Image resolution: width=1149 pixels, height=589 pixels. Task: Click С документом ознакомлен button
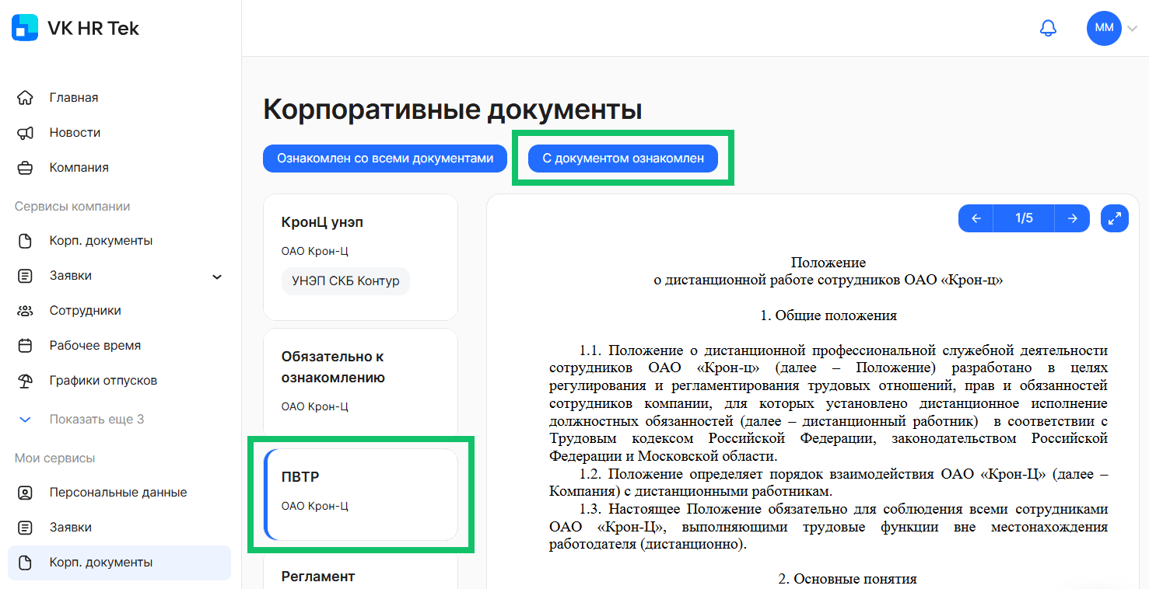click(622, 158)
